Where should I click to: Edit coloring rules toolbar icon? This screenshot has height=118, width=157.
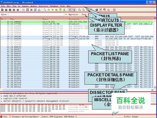(105, 10)
